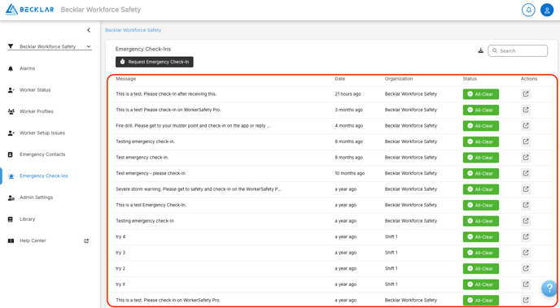
Task: Go to Alarms in the sidebar
Action: click(27, 68)
